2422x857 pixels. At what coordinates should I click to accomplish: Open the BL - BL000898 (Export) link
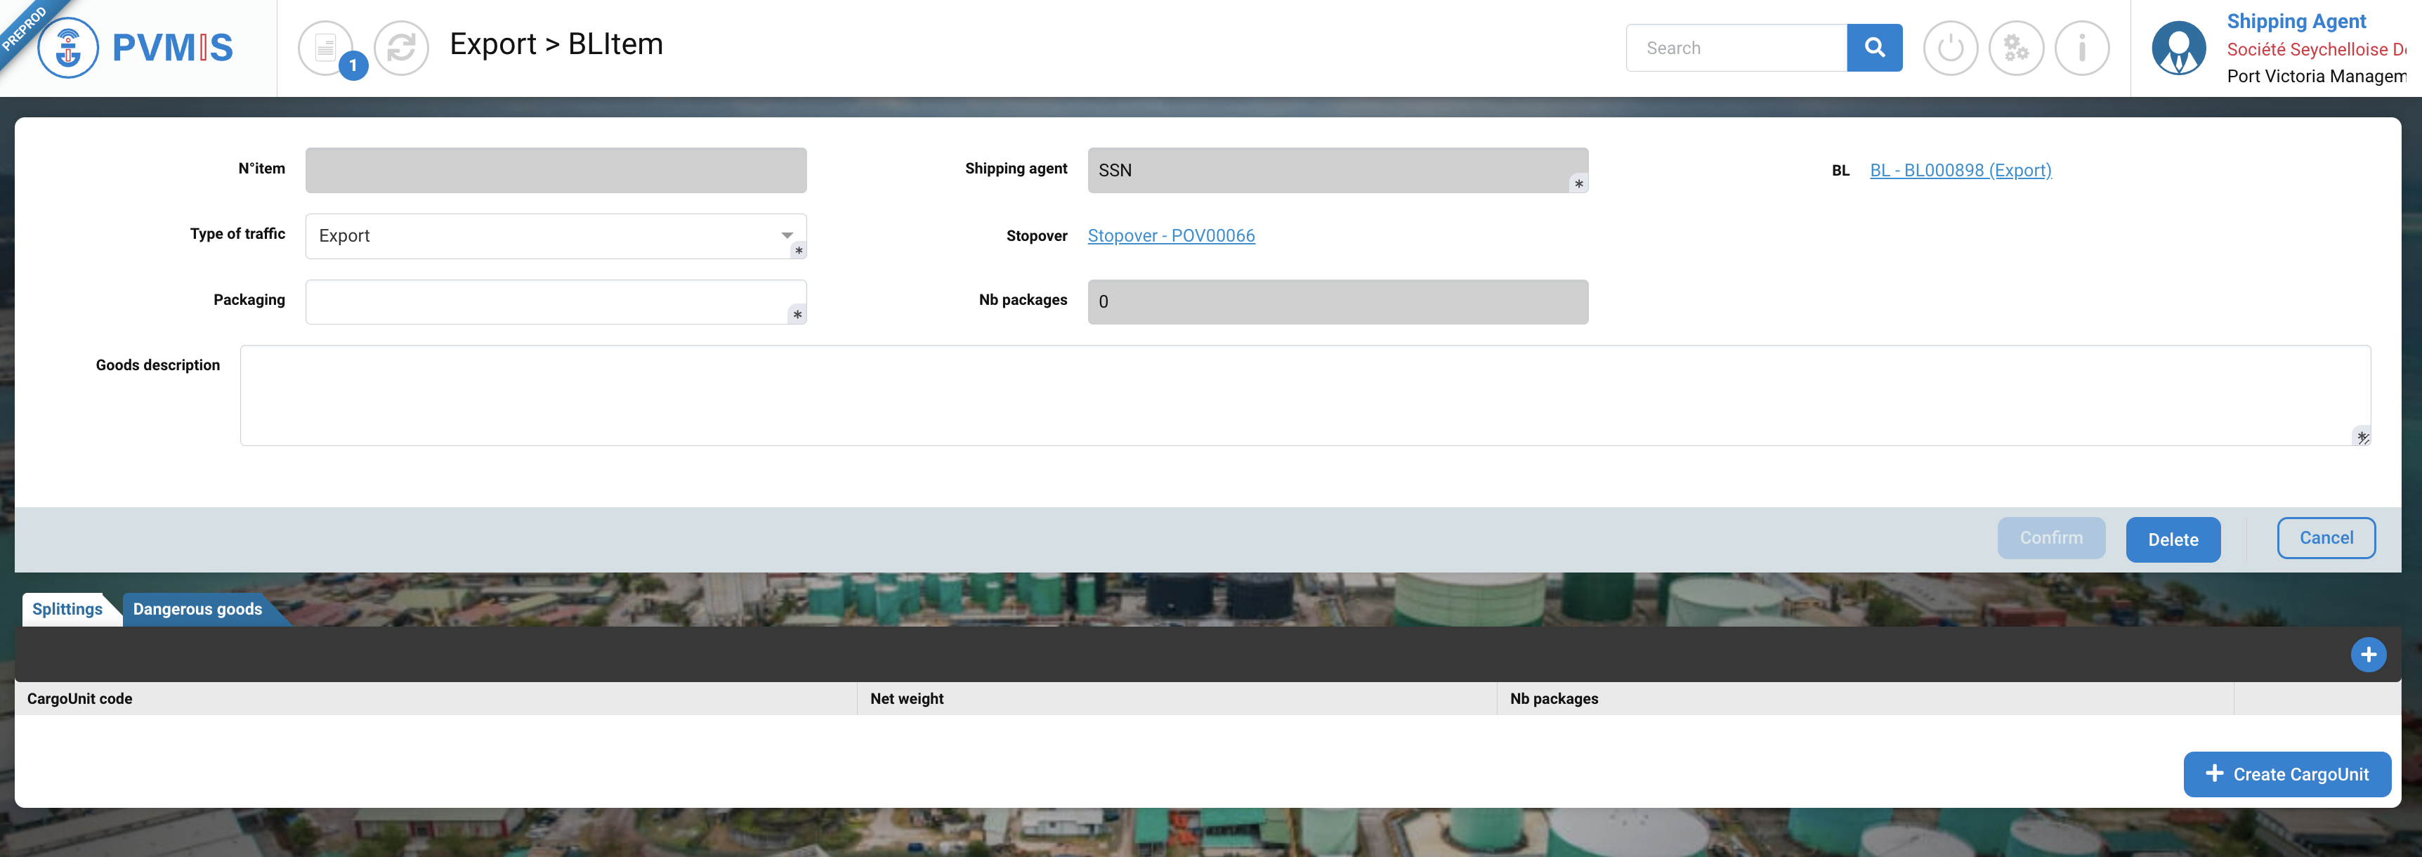coord(1959,170)
